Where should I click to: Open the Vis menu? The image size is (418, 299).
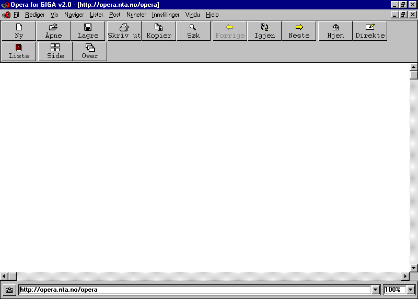54,15
